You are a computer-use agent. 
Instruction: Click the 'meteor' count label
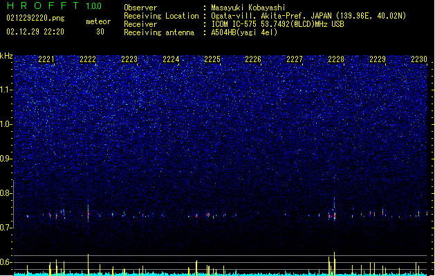[x=98, y=21]
